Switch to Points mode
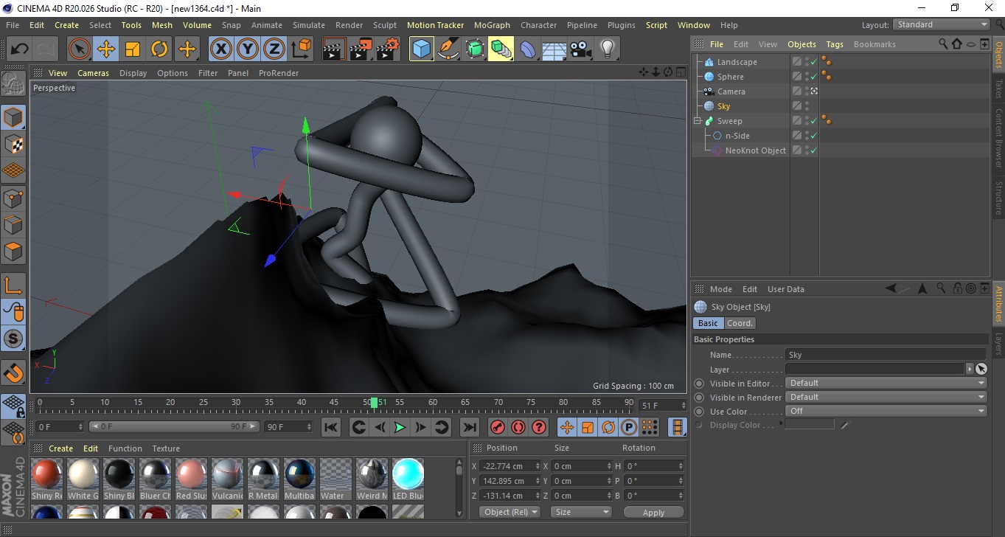The image size is (1005, 537). coord(13,198)
